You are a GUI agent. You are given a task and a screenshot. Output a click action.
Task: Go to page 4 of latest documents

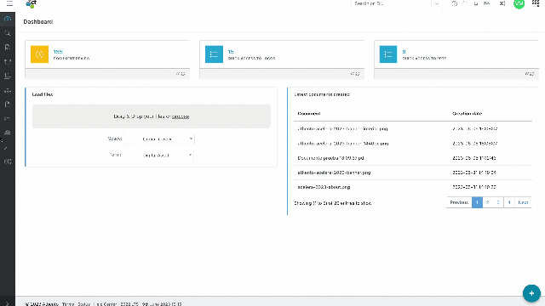(x=509, y=202)
